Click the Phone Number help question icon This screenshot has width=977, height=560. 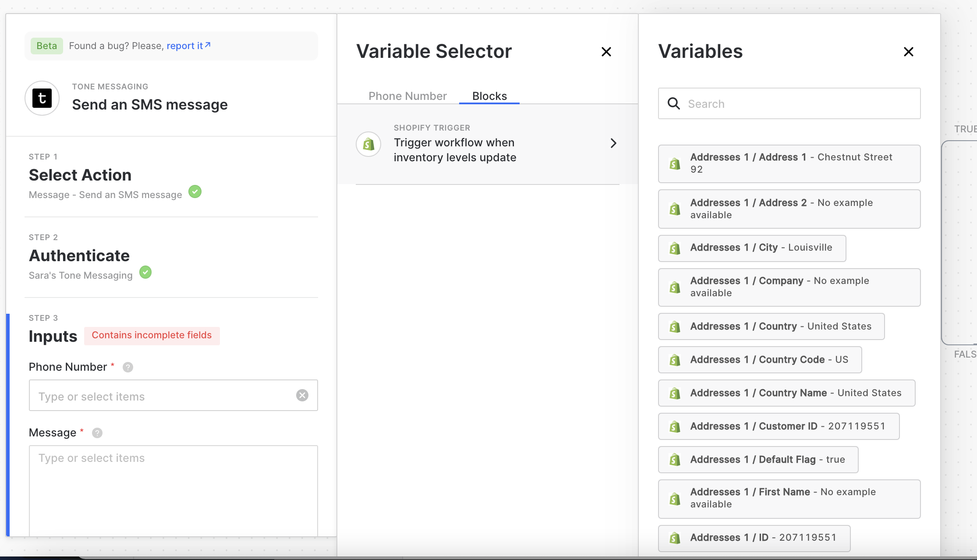pyautogui.click(x=127, y=367)
